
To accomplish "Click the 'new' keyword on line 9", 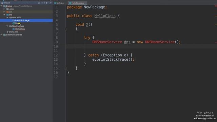I will tap(140, 42).
